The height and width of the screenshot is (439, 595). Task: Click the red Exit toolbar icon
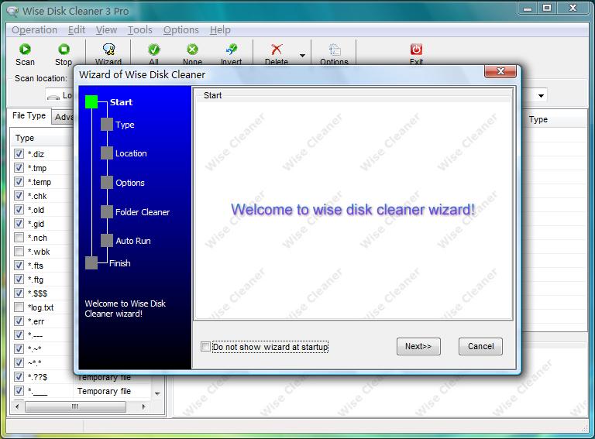click(x=416, y=50)
